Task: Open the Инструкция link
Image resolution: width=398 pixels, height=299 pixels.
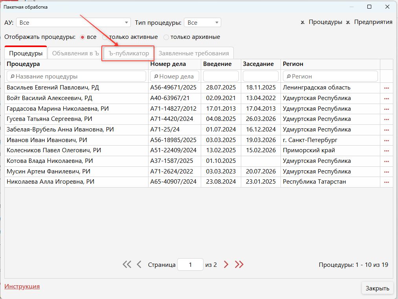Action: click(x=22, y=286)
